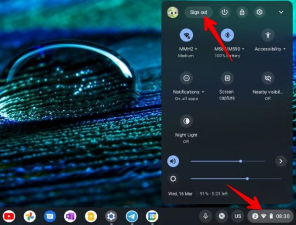Lock the screen with padlock icon
The height and width of the screenshot is (225, 296).
coord(242,12)
